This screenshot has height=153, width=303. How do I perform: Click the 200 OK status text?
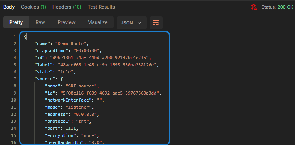pos(285,7)
